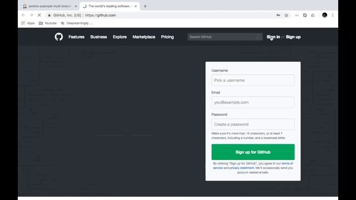Image resolution: width=356 pixels, height=200 pixels.
Task: Click the Sign up for GitHub button
Action: (253, 152)
